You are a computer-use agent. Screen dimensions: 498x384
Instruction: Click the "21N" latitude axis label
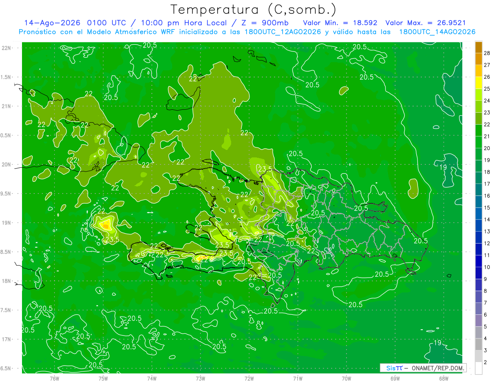point(7,106)
